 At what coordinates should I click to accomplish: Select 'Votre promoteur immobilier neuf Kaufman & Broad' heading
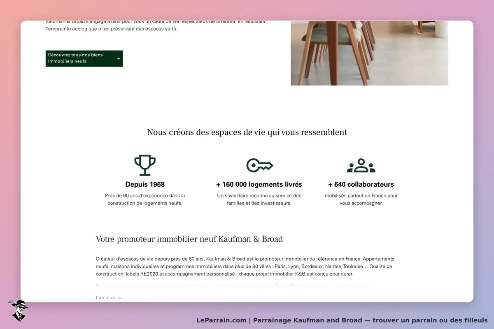(x=189, y=239)
